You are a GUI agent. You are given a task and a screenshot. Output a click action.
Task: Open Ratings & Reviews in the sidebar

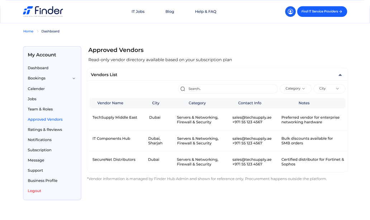[x=45, y=130]
